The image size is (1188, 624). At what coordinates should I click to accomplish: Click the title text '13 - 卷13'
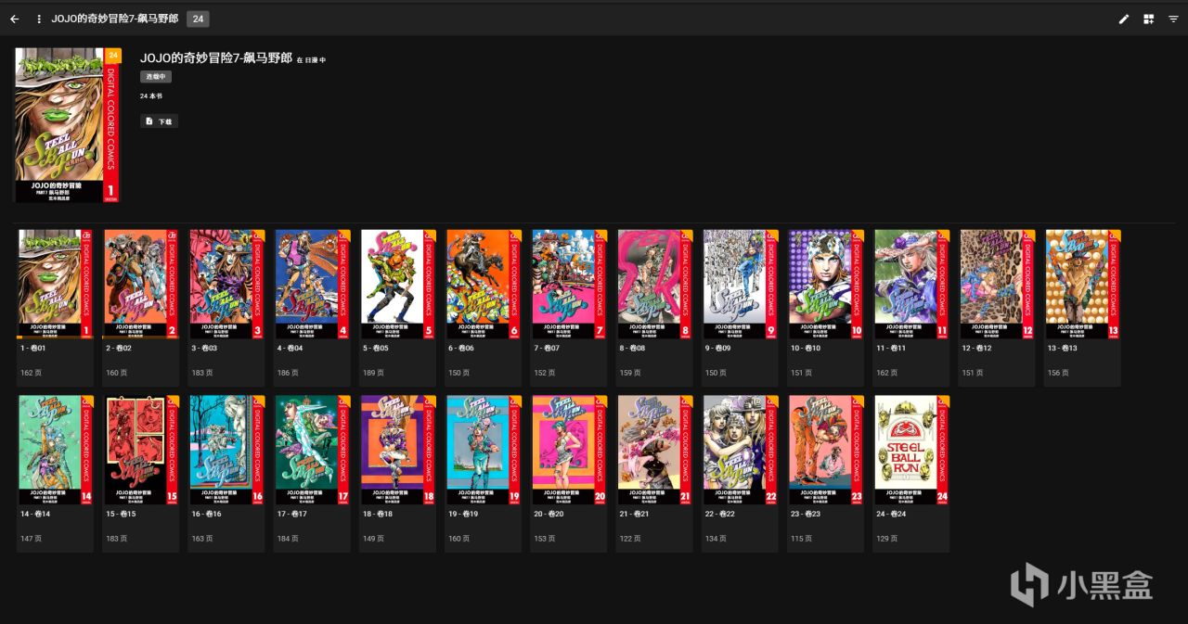(1063, 348)
